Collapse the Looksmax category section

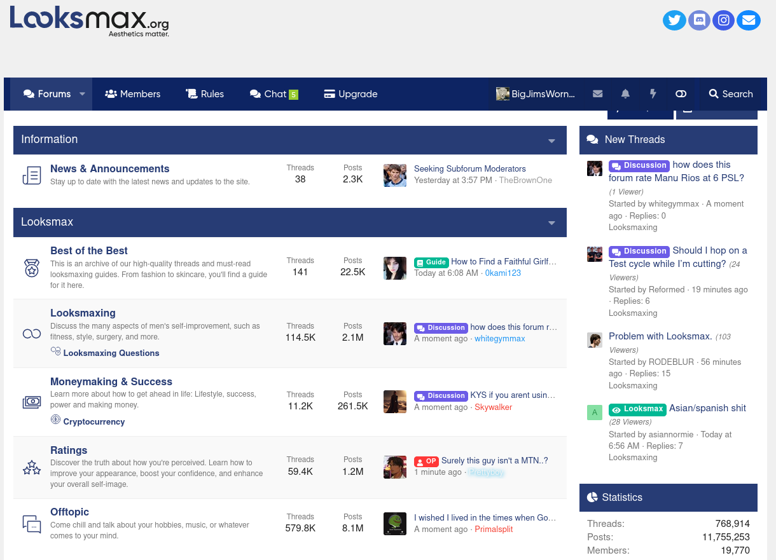coord(551,223)
